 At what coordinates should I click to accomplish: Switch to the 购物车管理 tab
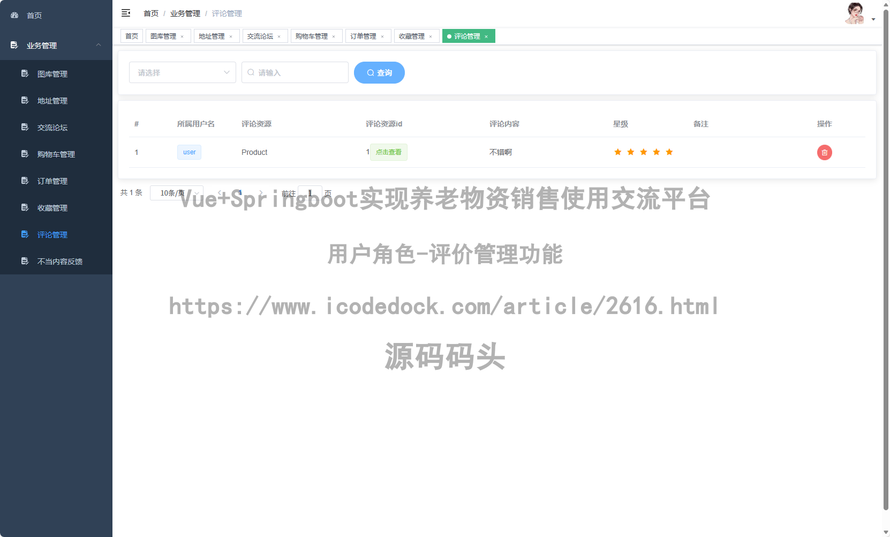312,36
